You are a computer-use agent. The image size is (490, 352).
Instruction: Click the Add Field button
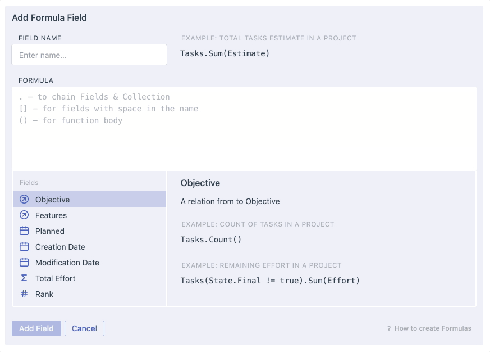tap(36, 328)
